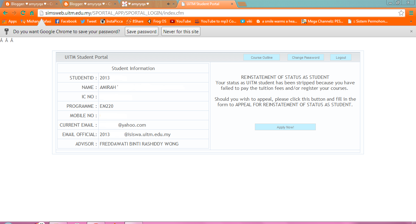Bookmark this page with the star icon

point(401,13)
